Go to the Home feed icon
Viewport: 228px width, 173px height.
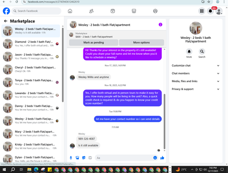70,11
